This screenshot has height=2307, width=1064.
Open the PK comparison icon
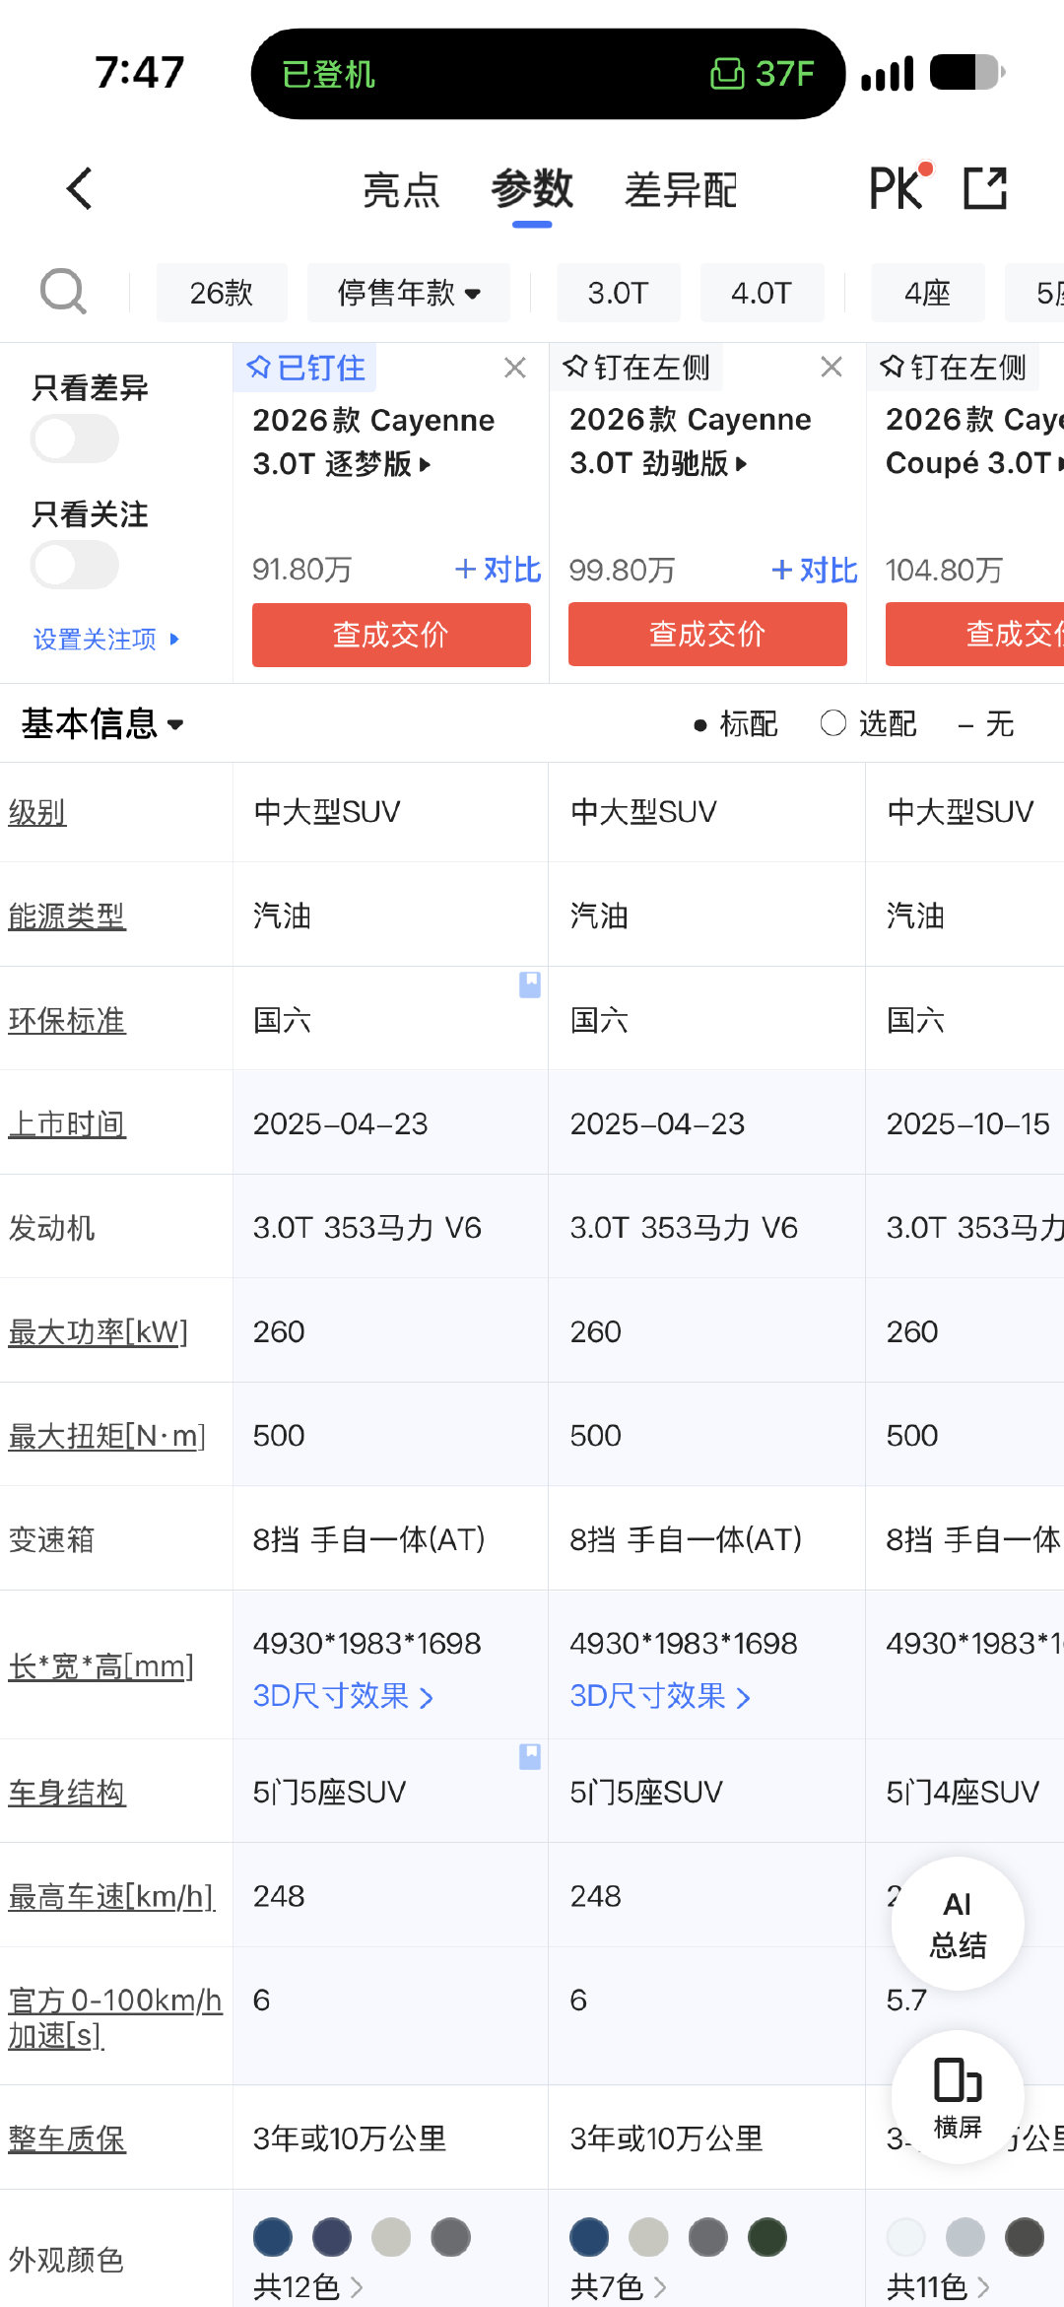(x=899, y=187)
